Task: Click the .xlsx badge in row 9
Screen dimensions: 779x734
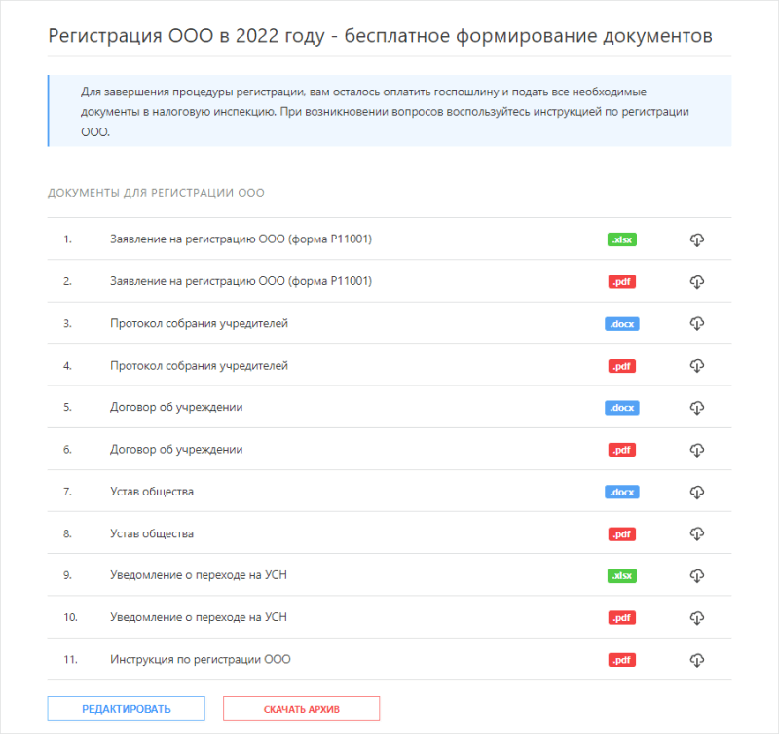Action: tap(622, 576)
